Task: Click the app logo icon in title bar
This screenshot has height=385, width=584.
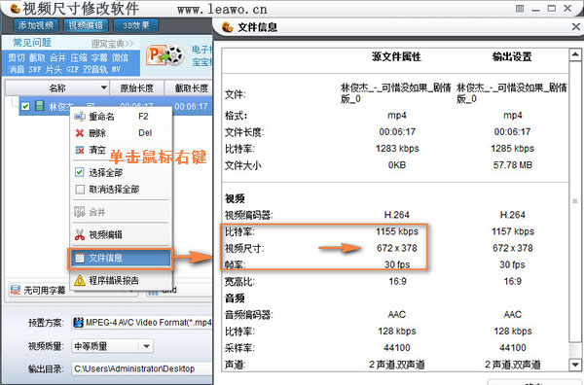Action: point(15,8)
